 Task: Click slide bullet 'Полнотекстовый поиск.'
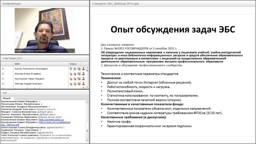125,91
